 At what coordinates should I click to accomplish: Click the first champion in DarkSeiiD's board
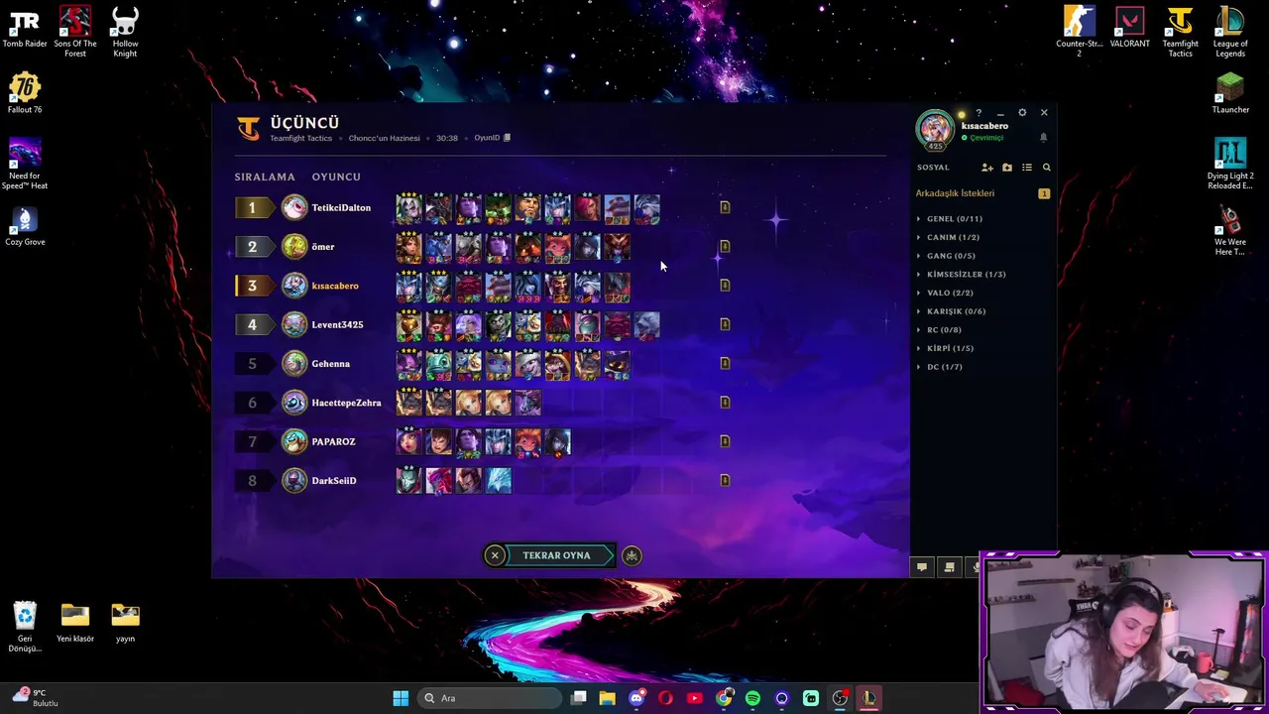click(x=408, y=481)
